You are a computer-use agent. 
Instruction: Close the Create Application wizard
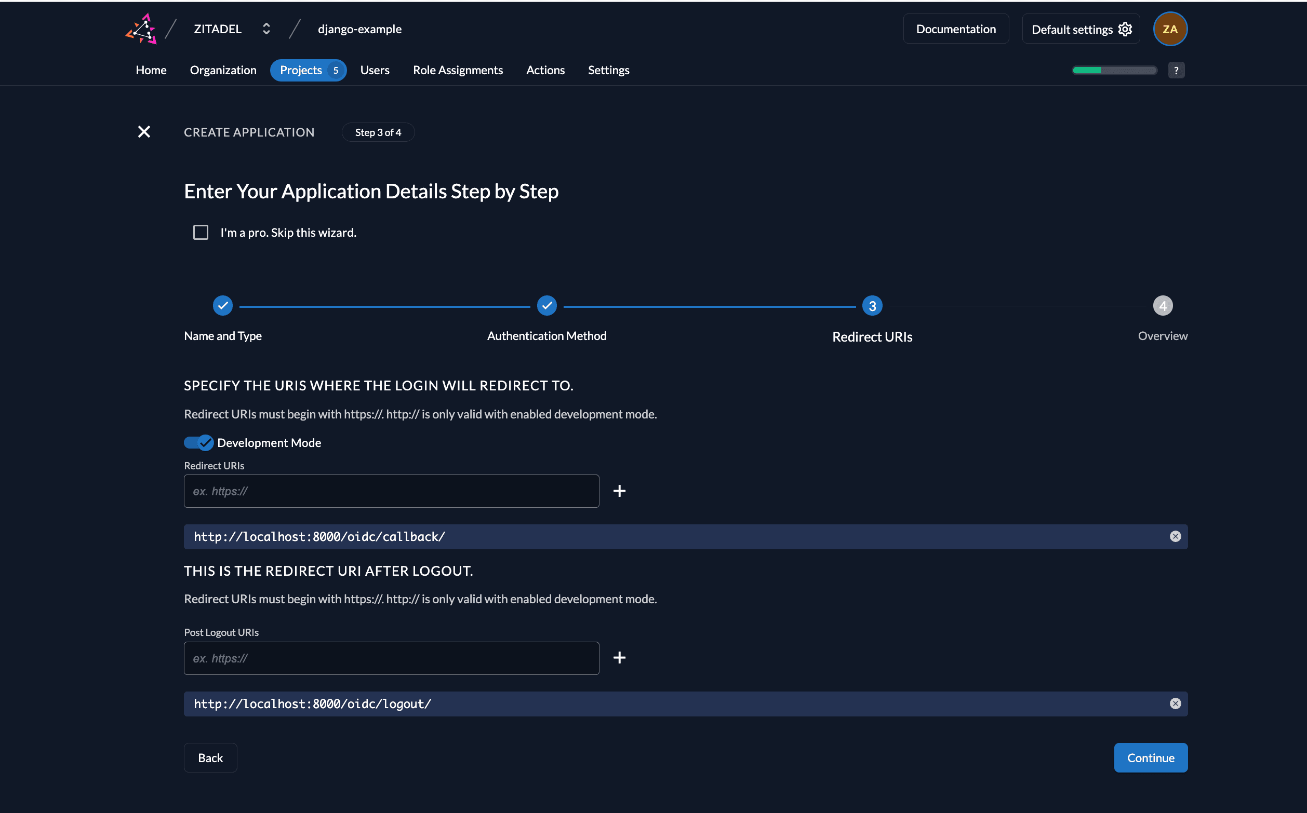[x=143, y=132]
